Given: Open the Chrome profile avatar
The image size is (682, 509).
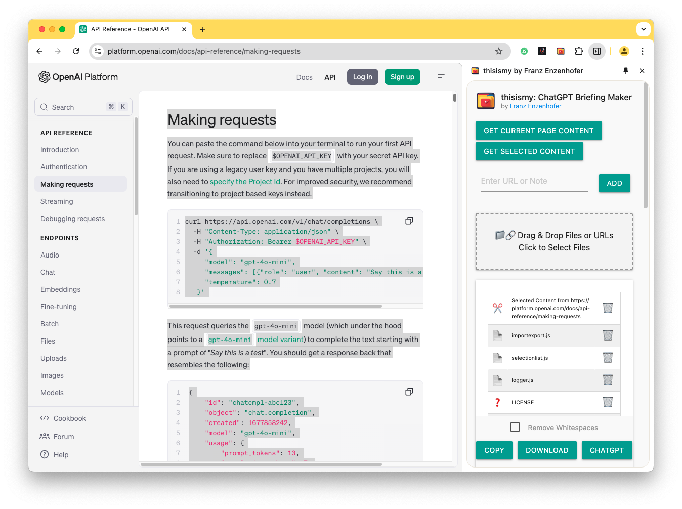Looking at the screenshot, I should point(624,51).
